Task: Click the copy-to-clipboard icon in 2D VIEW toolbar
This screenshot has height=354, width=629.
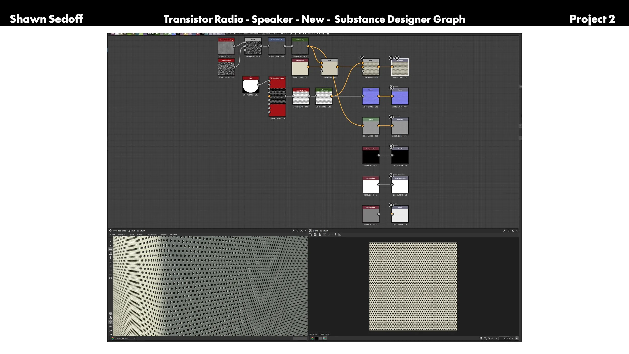Action: [310, 235]
